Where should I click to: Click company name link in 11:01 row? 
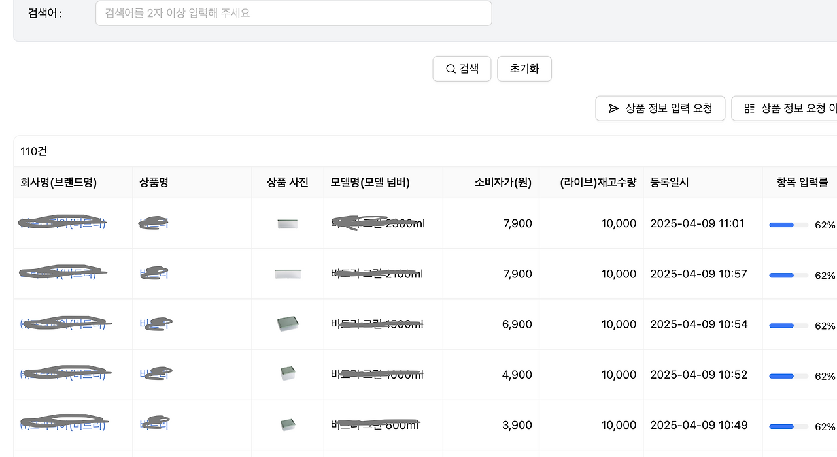63,223
